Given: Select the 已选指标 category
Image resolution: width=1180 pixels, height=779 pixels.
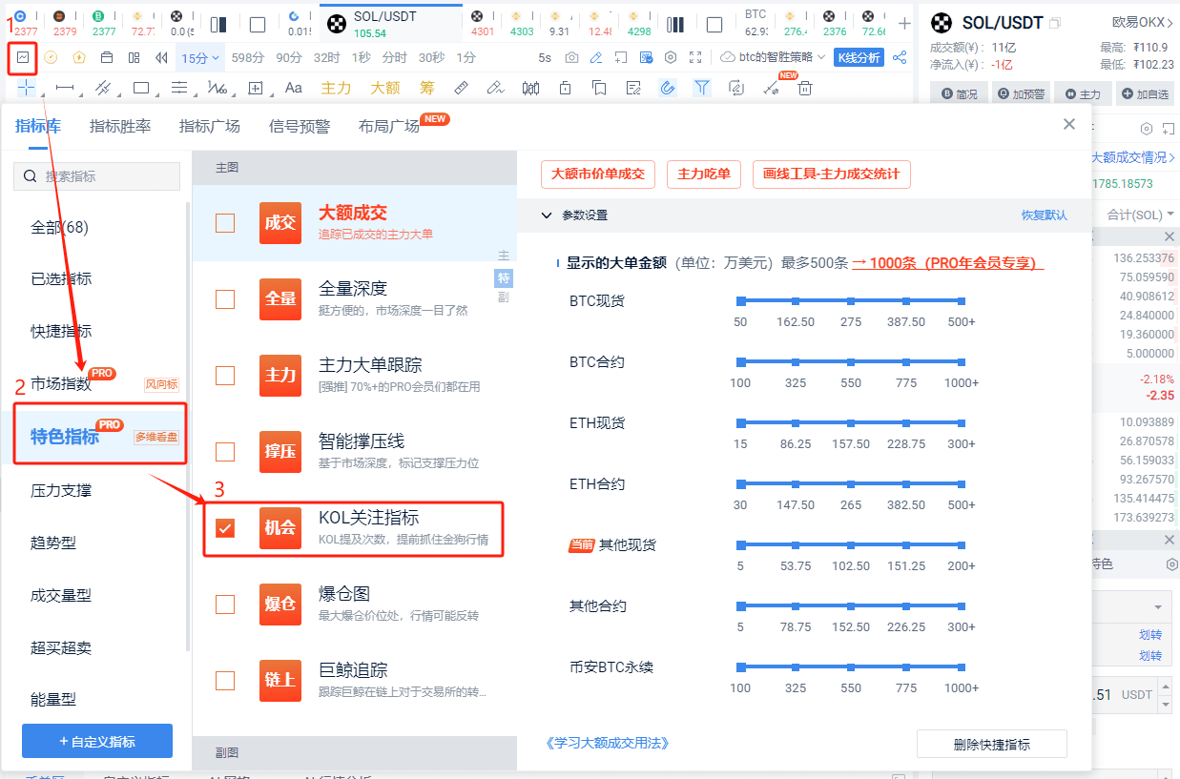Looking at the screenshot, I should click(61, 279).
